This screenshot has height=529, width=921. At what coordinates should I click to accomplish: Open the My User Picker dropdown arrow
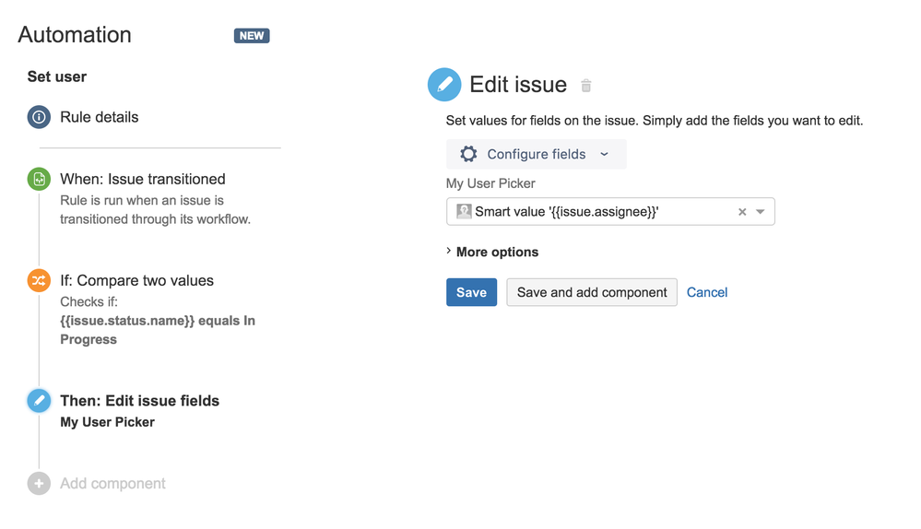[760, 212]
